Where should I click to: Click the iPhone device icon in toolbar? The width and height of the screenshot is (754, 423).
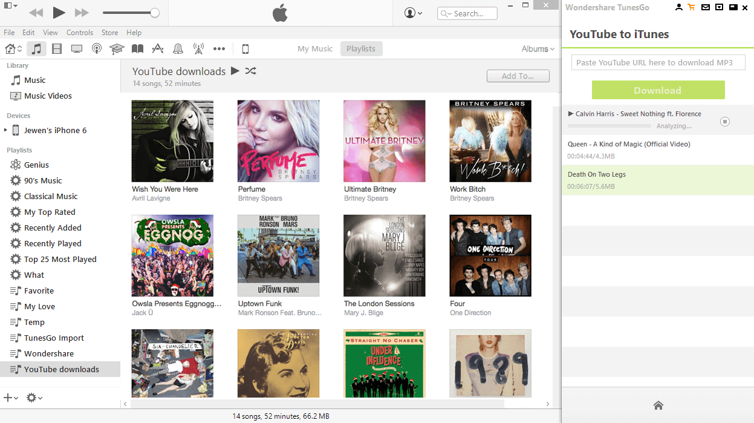point(245,49)
